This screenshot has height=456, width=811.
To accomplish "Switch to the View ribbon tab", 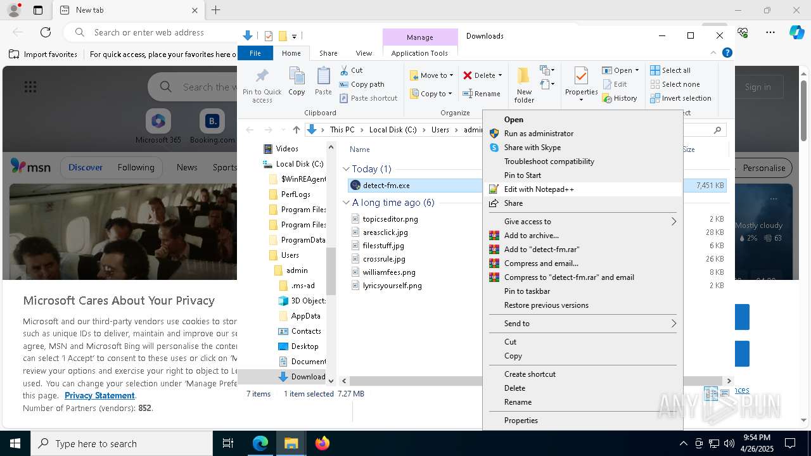I will tap(364, 53).
